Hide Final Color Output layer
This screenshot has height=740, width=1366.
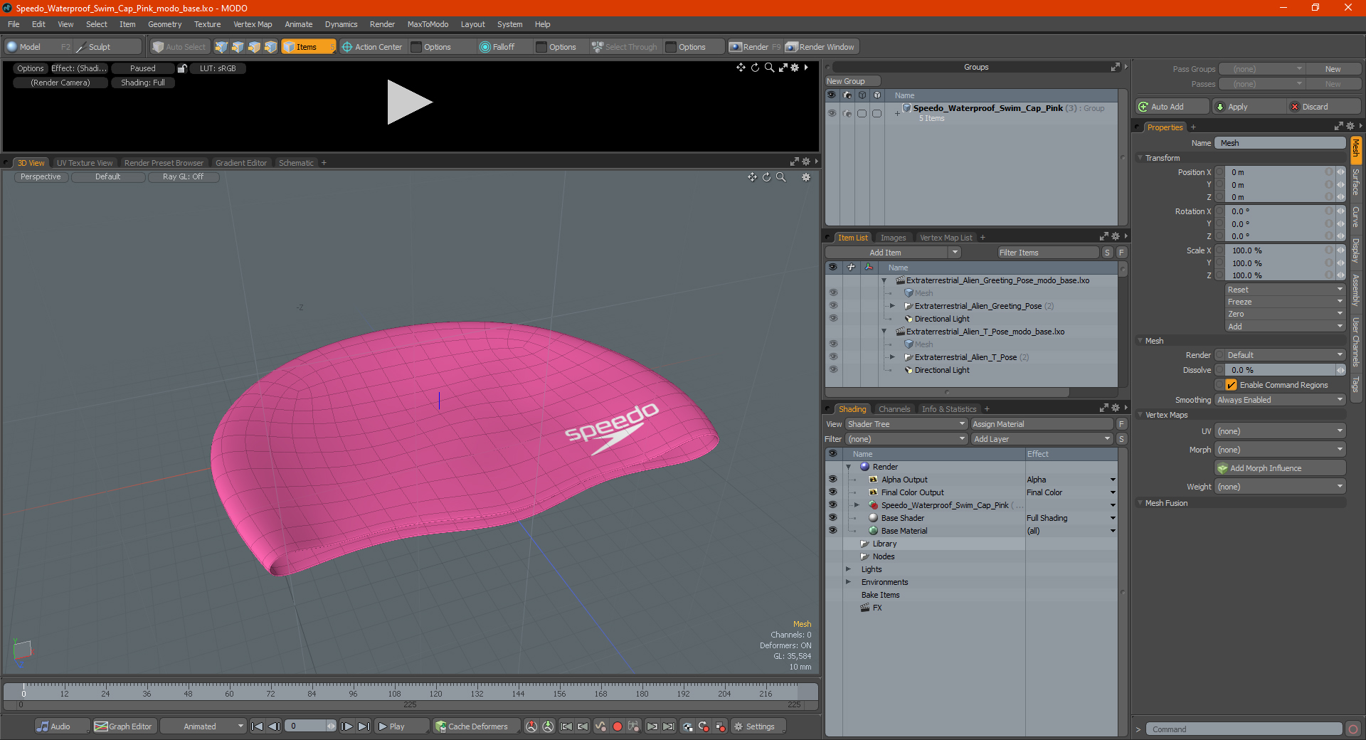coord(832,492)
